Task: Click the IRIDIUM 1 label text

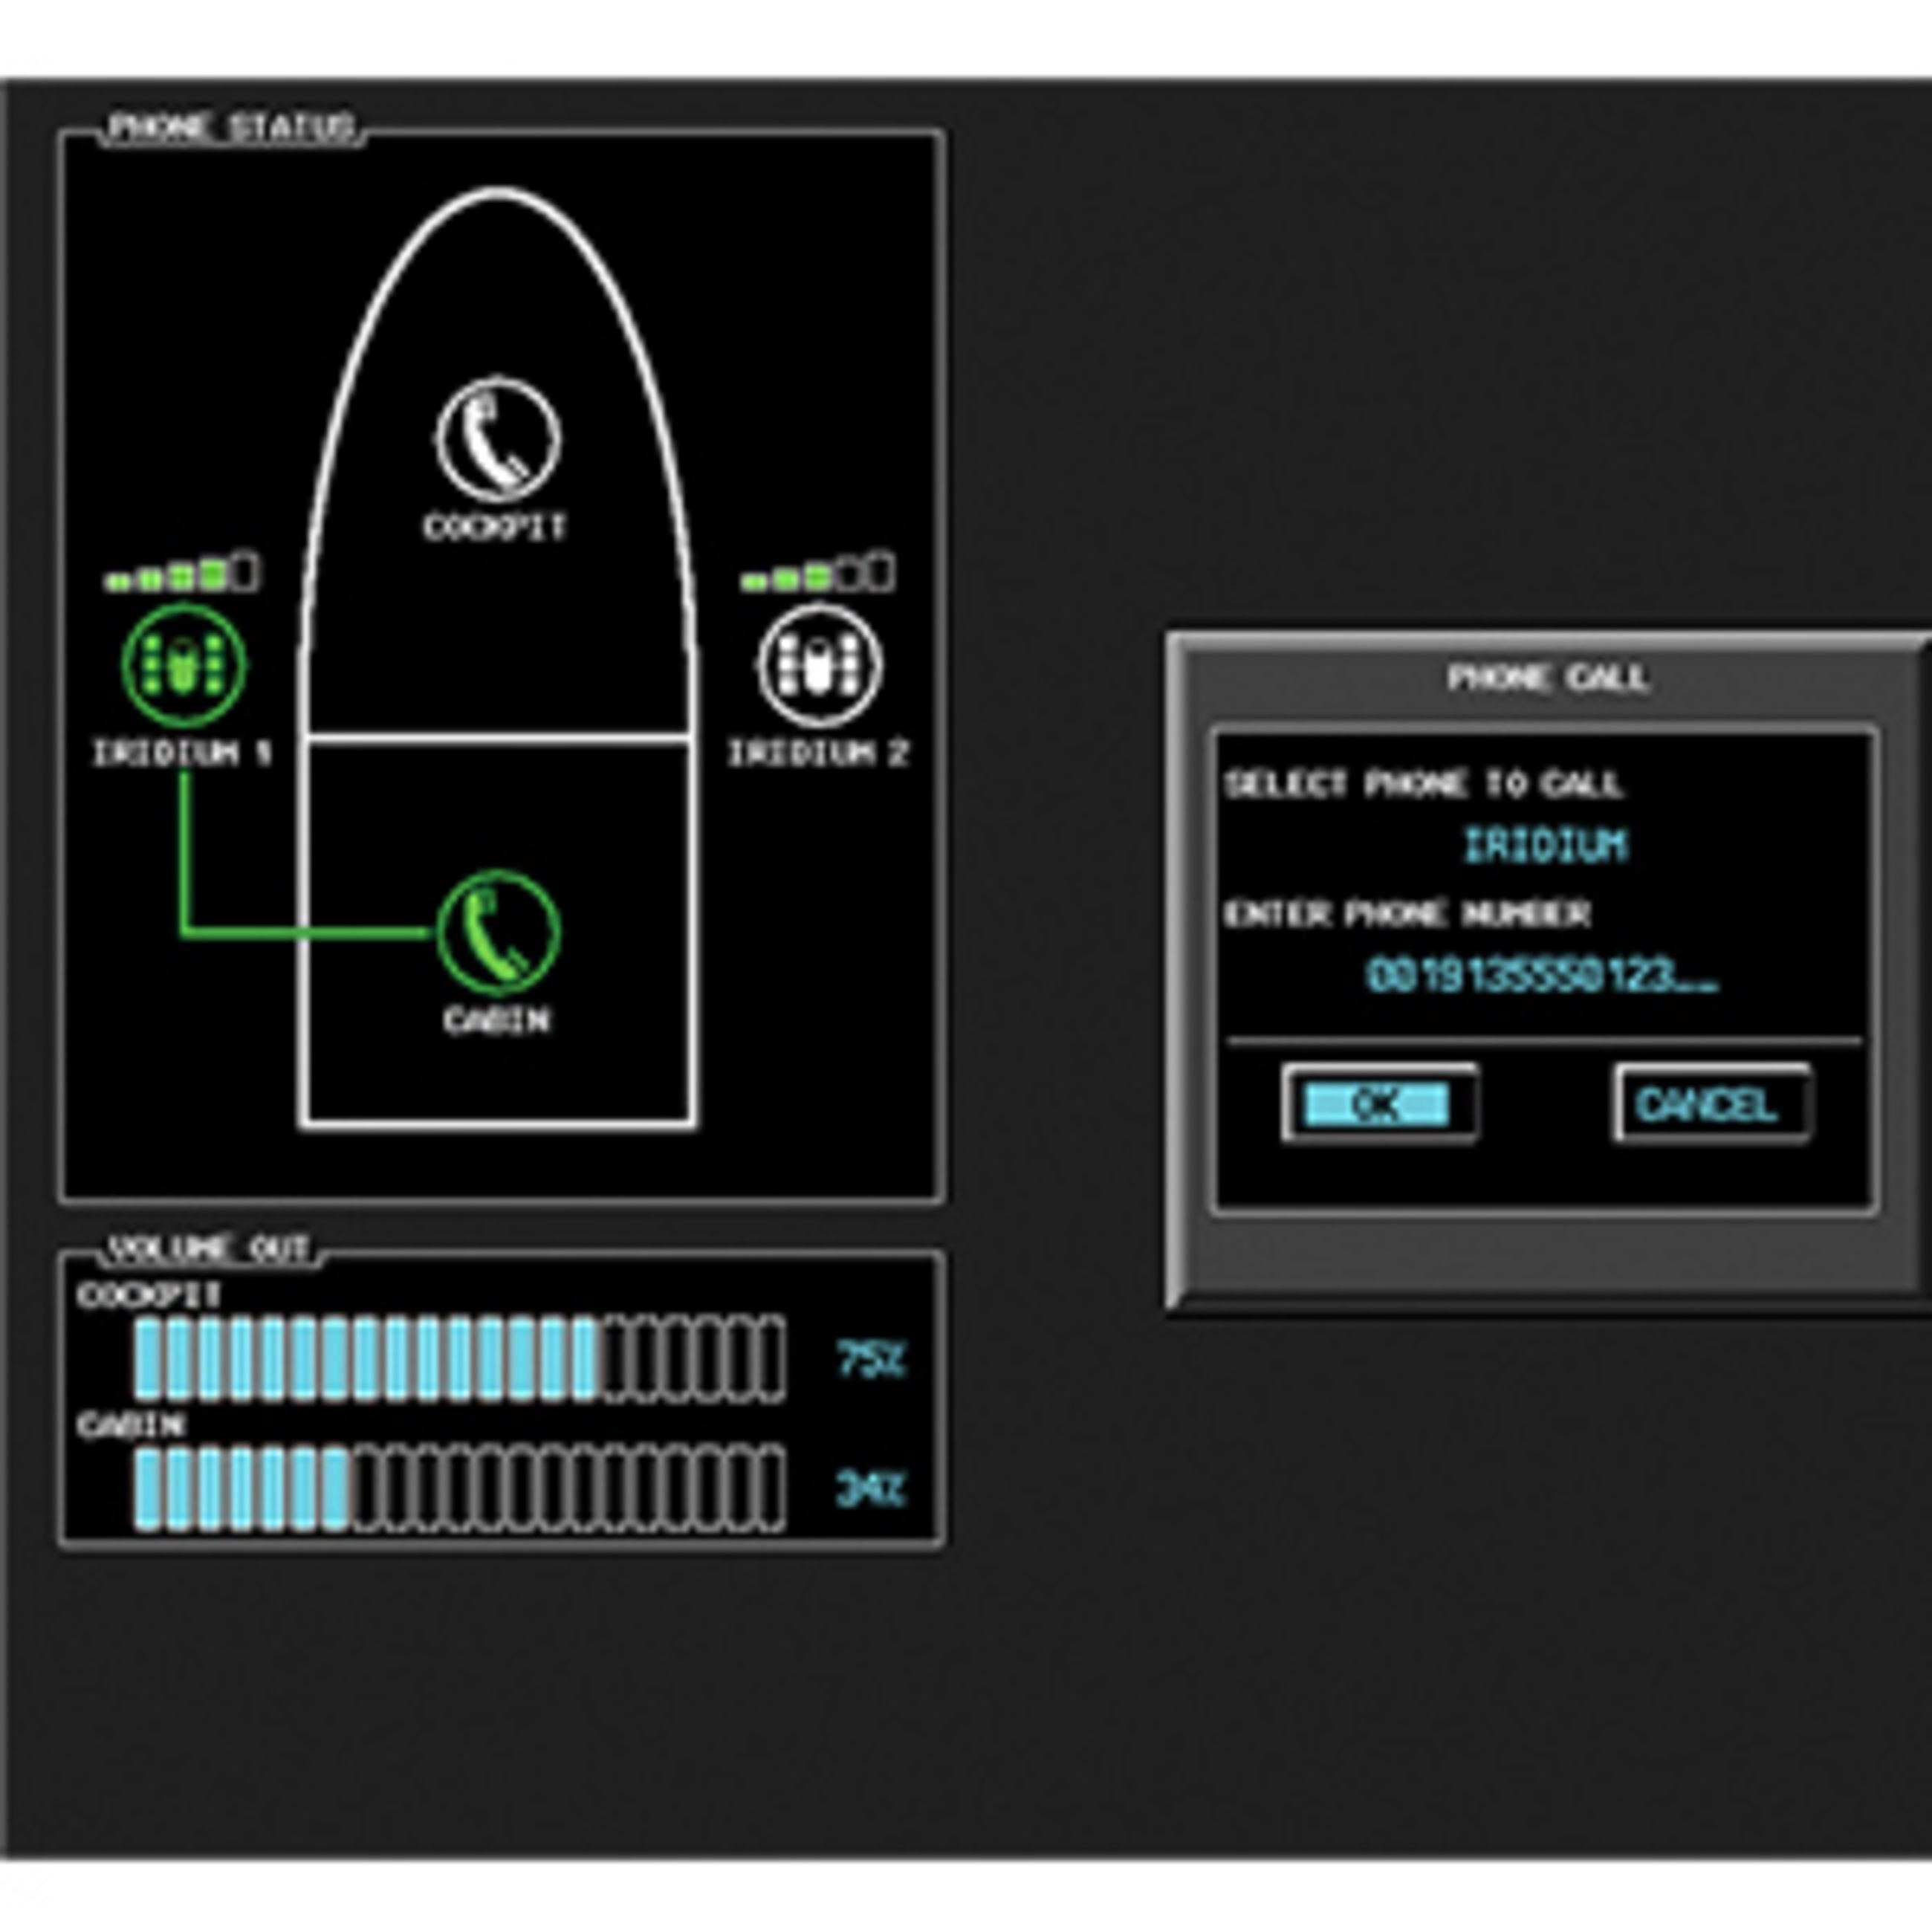Action: pos(182,753)
